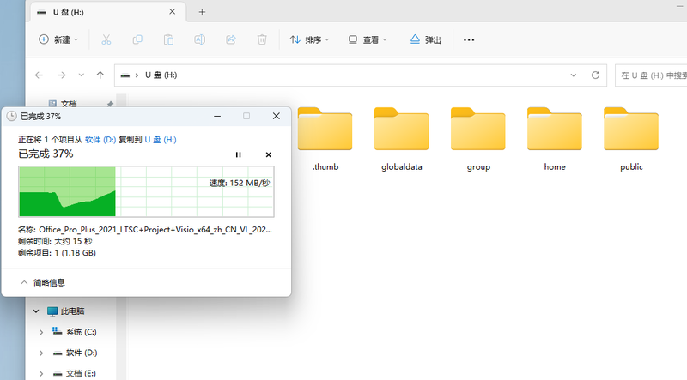Viewport: 687px width, 380px height.
Task: Click the Cut scissors icon
Action: tap(106, 39)
